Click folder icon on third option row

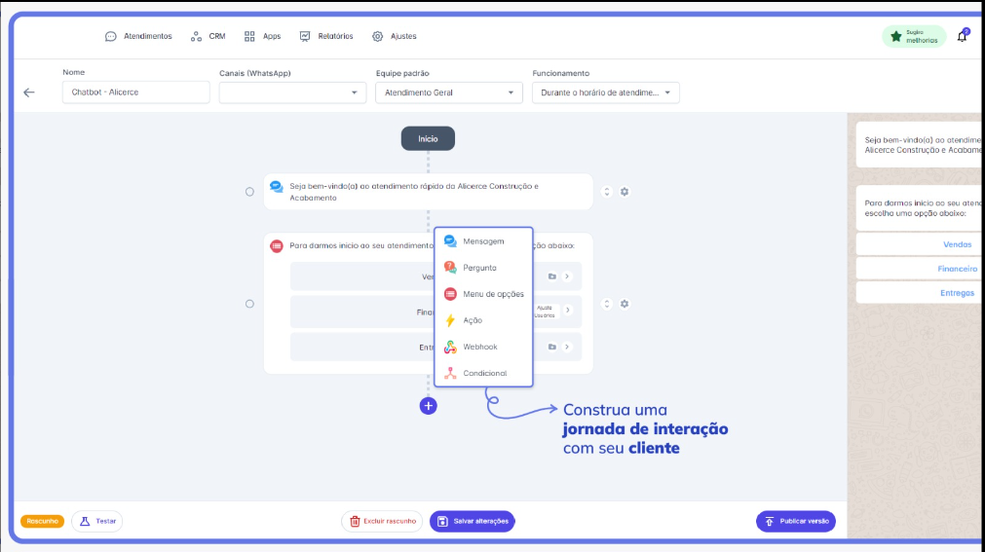coord(551,347)
